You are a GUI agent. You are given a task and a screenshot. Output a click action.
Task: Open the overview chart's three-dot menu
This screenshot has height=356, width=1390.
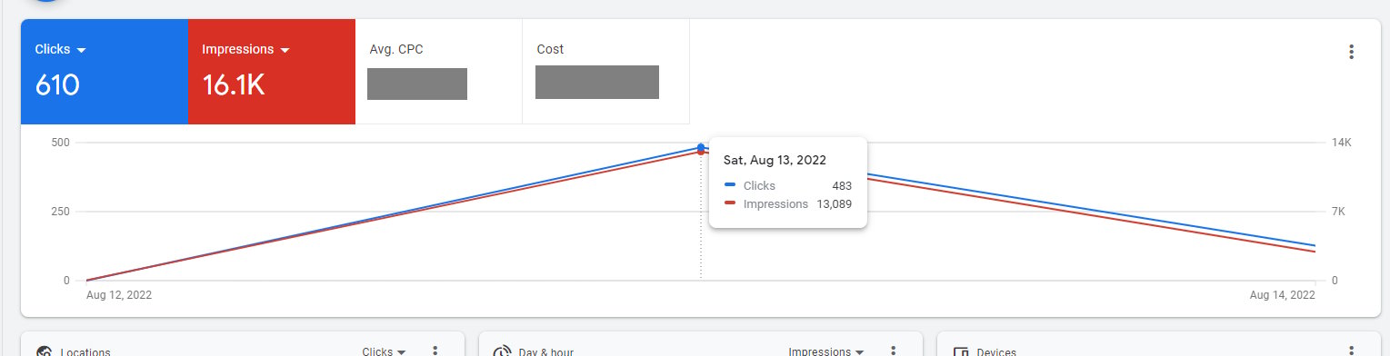click(1351, 52)
